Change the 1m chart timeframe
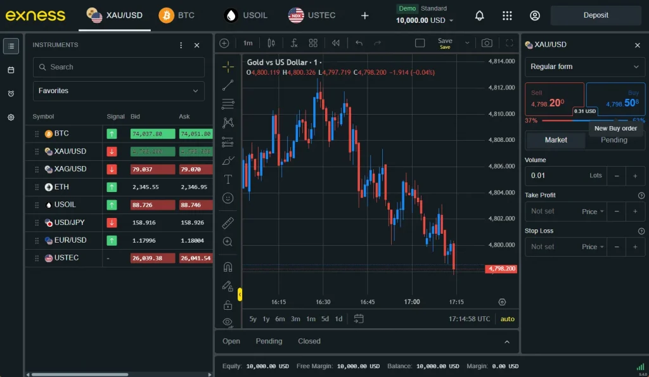This screenshot has height=377, width=649. coord(248,43)
